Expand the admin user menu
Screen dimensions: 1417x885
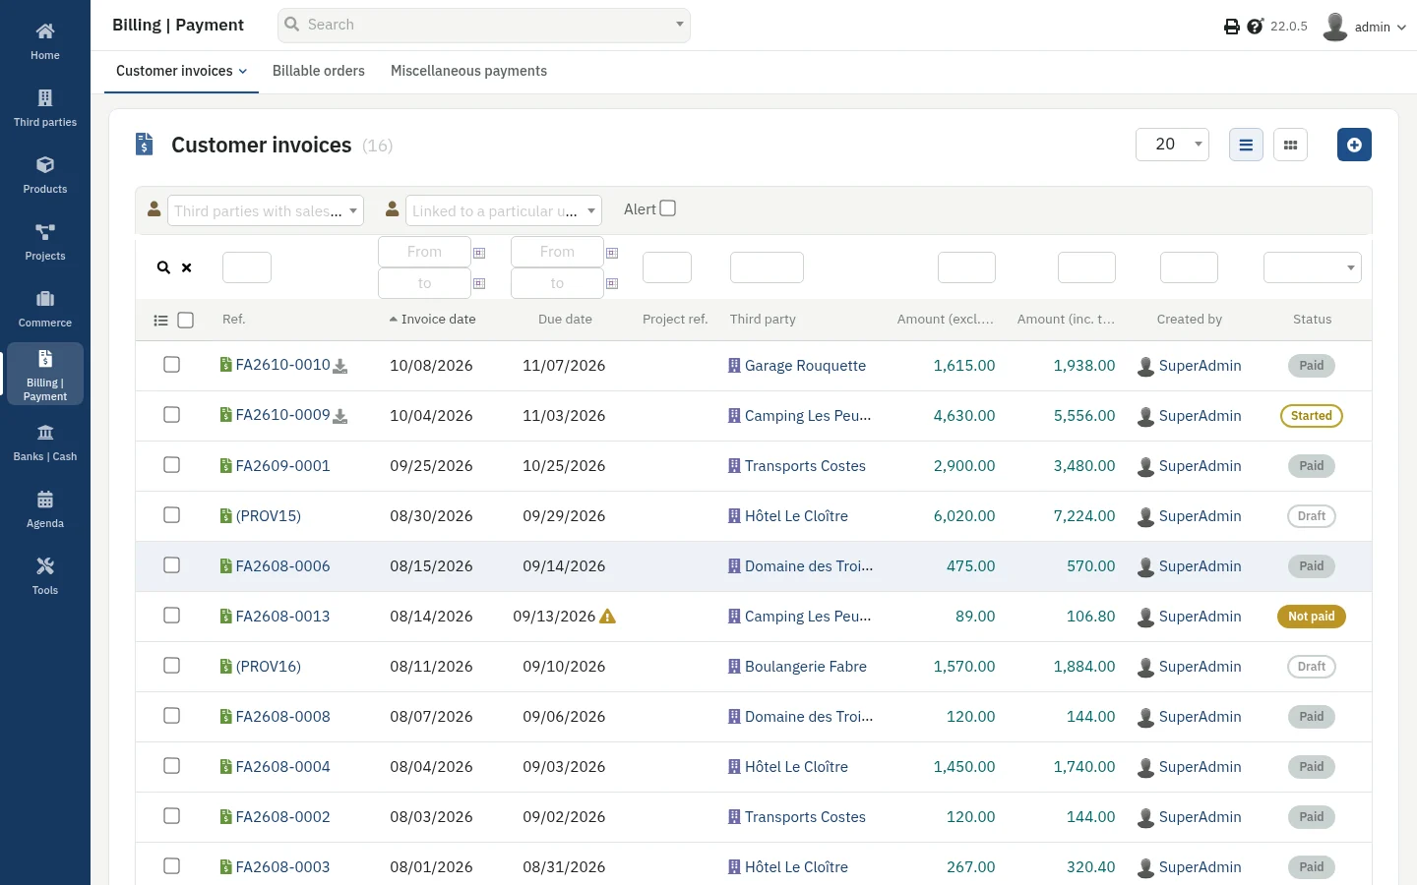(x=1365, y=27)
